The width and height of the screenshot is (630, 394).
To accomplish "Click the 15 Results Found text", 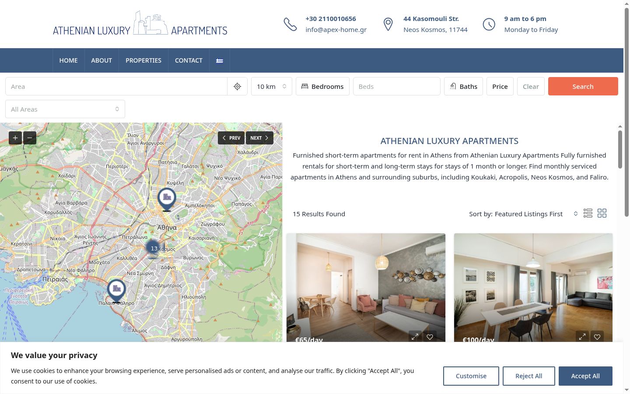I will pyautogui.click(x=319, y=214).
